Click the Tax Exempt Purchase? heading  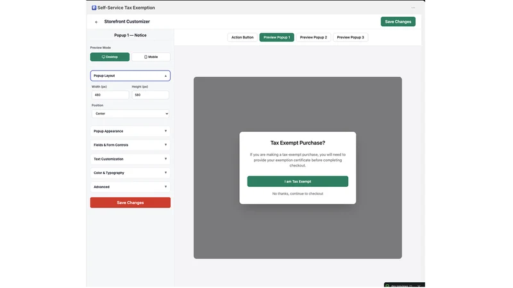tap(298, 143)
